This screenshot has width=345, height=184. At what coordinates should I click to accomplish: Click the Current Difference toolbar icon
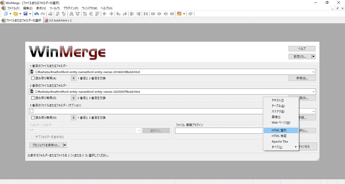91,14
